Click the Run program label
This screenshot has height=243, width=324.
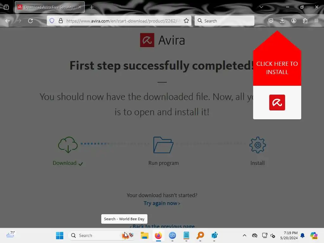164,163
